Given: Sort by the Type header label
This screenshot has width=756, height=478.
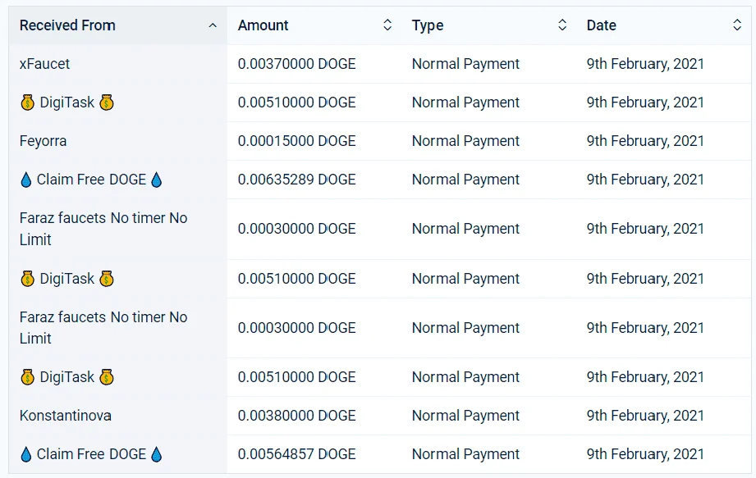Looking at the screenshot, I should tap(427, 25).
